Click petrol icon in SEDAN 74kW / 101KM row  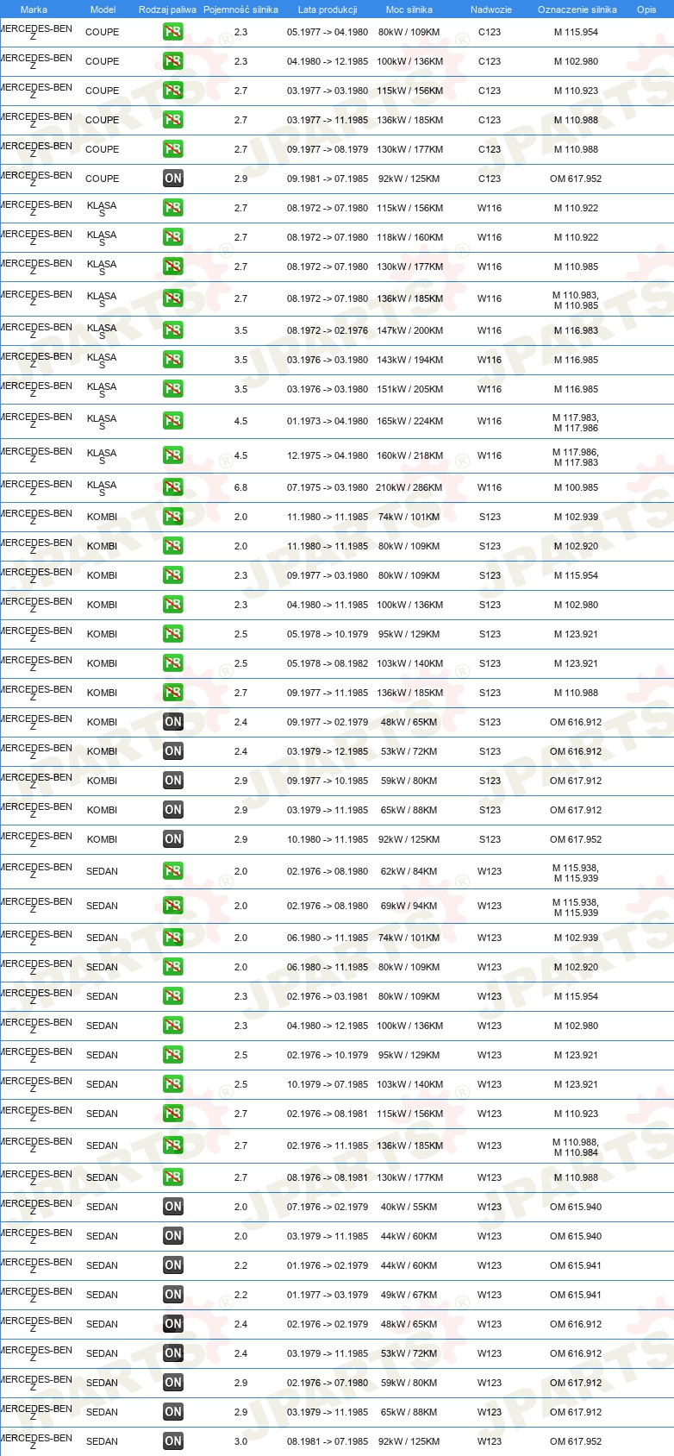click(x=173, y=938)
